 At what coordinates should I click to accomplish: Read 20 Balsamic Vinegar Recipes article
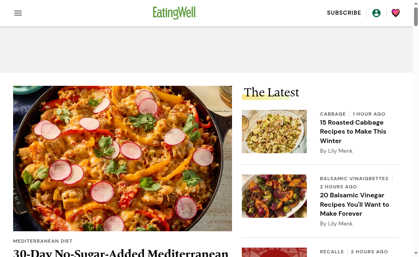pyautogui.click(x=354, y=204)
